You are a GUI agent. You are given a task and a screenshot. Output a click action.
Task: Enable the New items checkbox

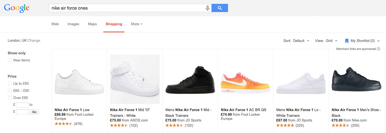pyautogui.click(x=10, y=60)
